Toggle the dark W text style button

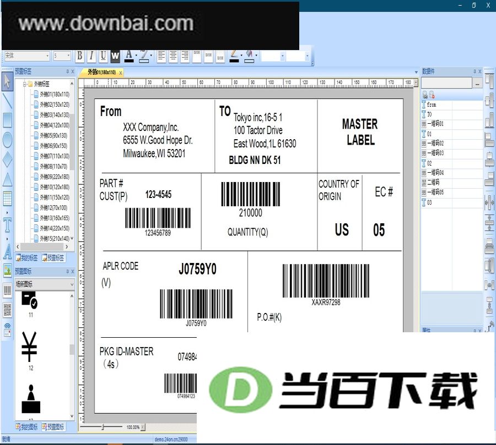[115, 56]
